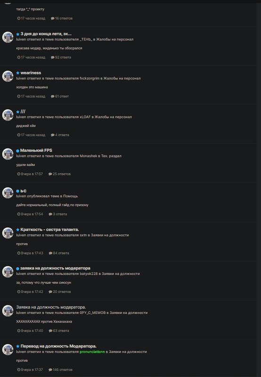The width and height of the screenshot is (261, 377).
Task: Open the '146 ответов' replies count
Action: (60, 370)
